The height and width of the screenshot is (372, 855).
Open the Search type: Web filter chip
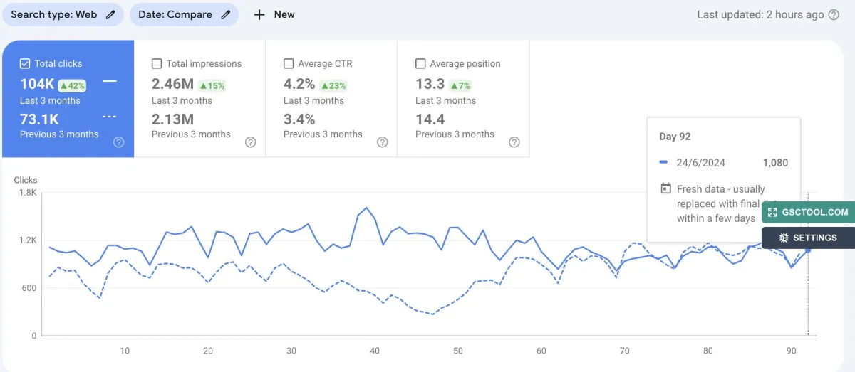(x=63, y=14)
